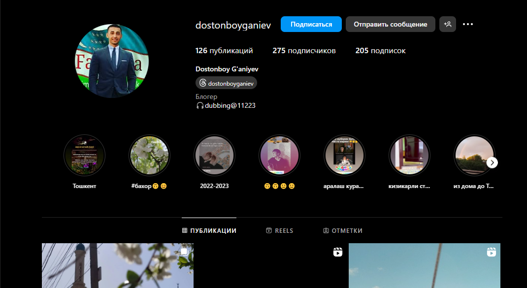
Task: Open the 2022-2023 story highlight
Action: tap(214, 156)
